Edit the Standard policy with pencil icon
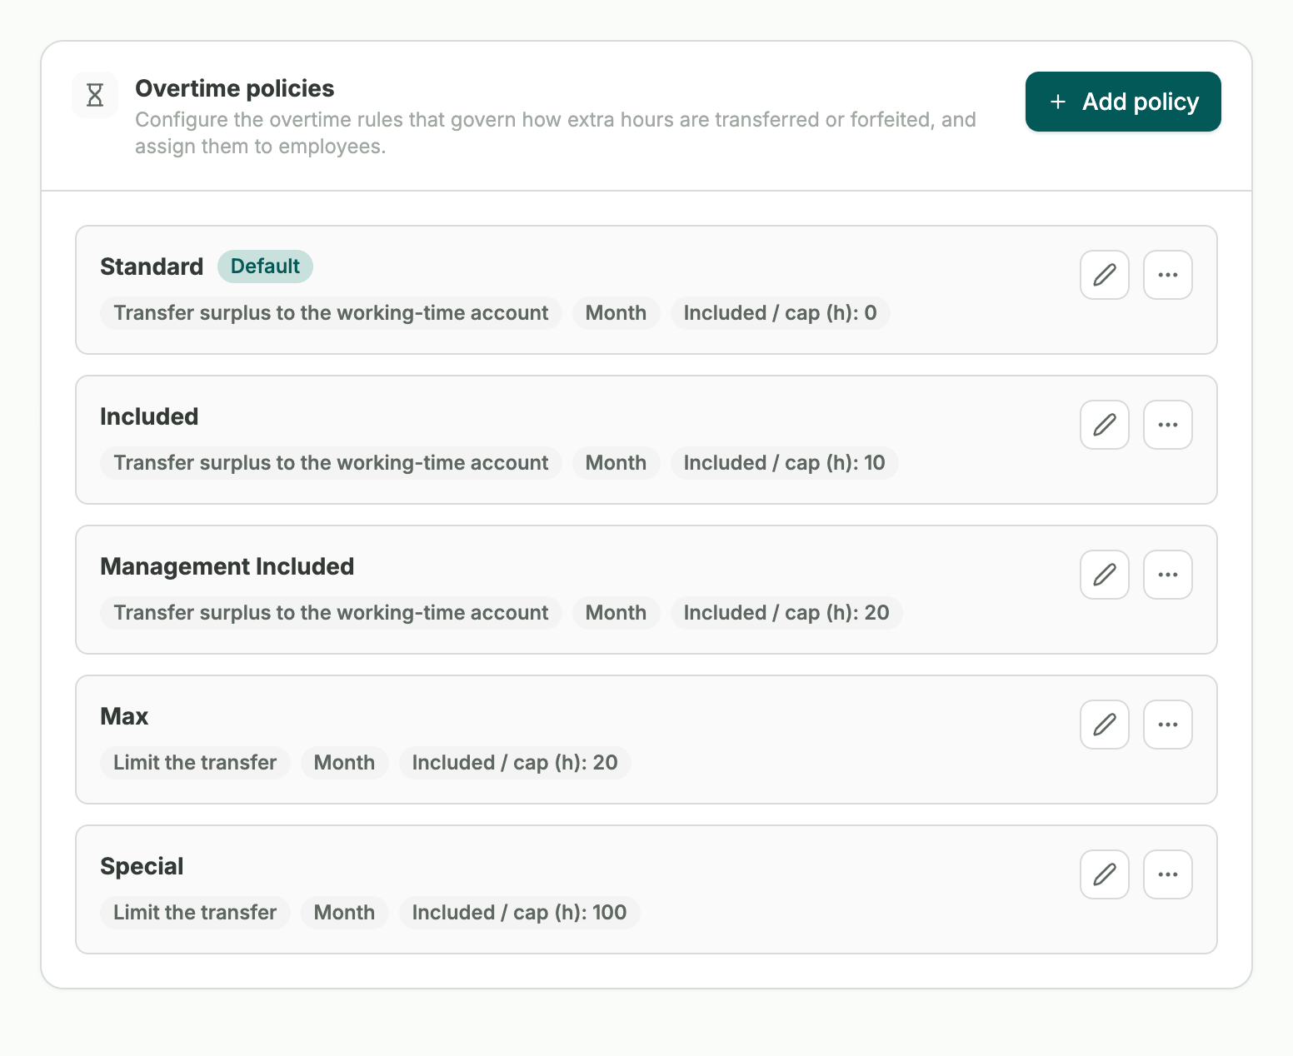This screenshot has height=1056, width=1293. coord(1105,275)
